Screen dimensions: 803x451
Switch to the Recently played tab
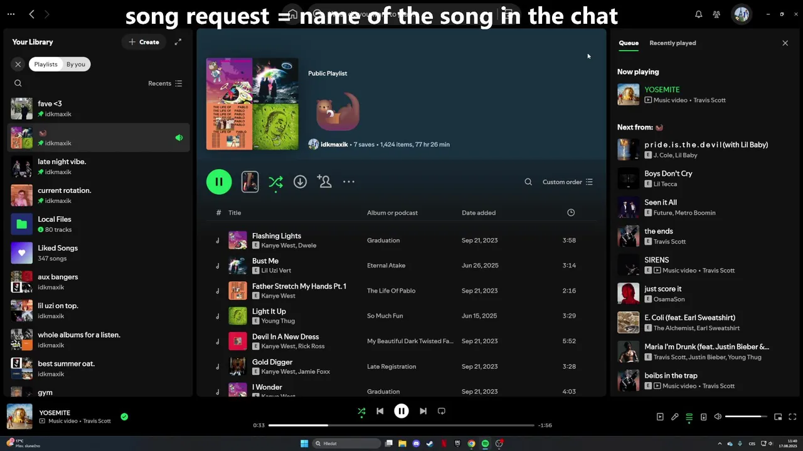tap(673, 43)
